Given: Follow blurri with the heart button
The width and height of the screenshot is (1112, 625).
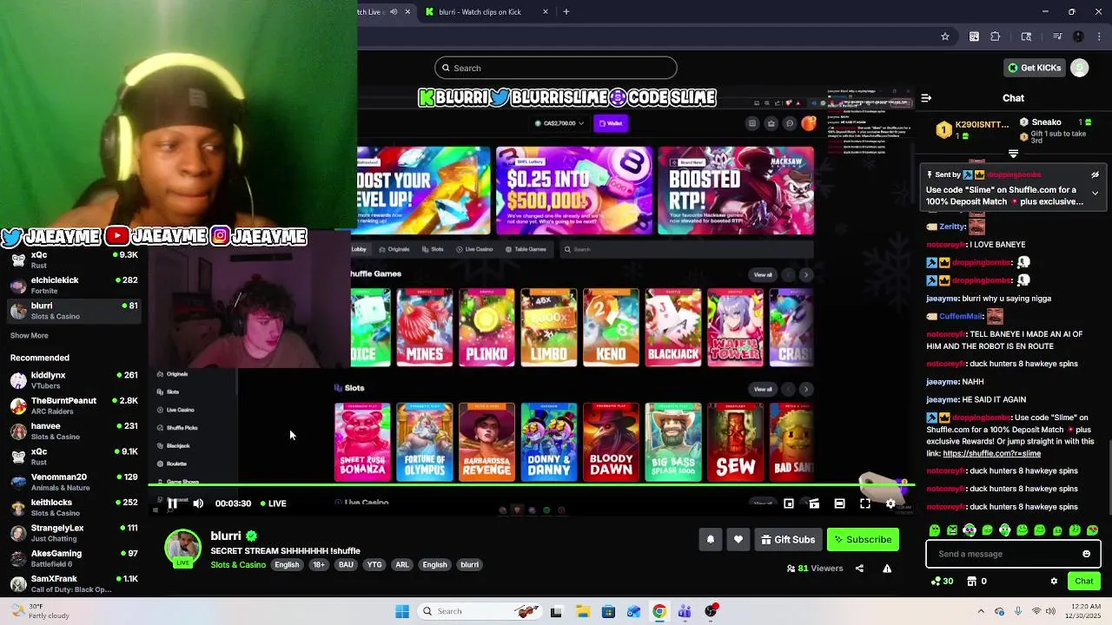Looking at the screenshot, I should 738,540.
